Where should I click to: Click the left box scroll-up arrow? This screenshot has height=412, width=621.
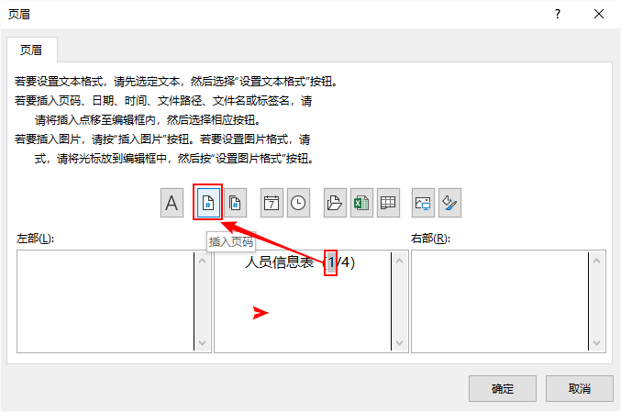point(203,261)
